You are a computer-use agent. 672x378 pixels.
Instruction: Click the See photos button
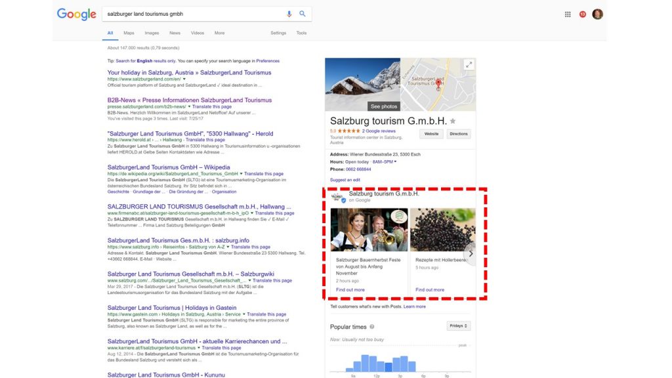click(383, 106)
